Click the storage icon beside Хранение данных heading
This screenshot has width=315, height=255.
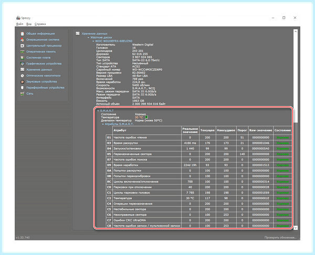[x=78, y=34]
